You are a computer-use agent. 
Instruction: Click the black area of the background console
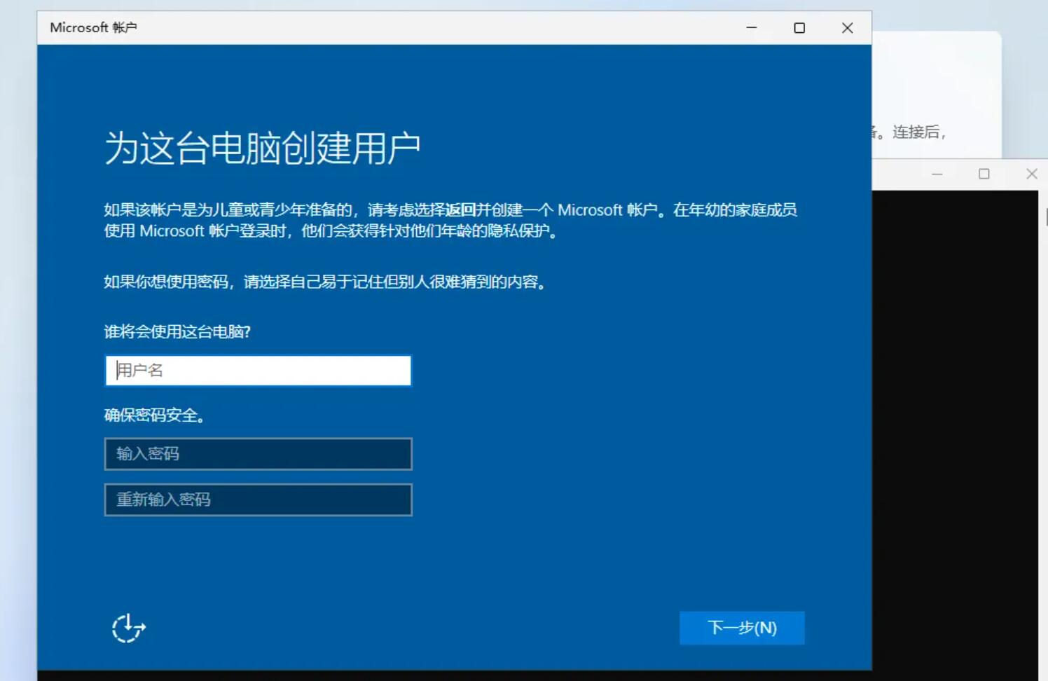pos(953,420)
